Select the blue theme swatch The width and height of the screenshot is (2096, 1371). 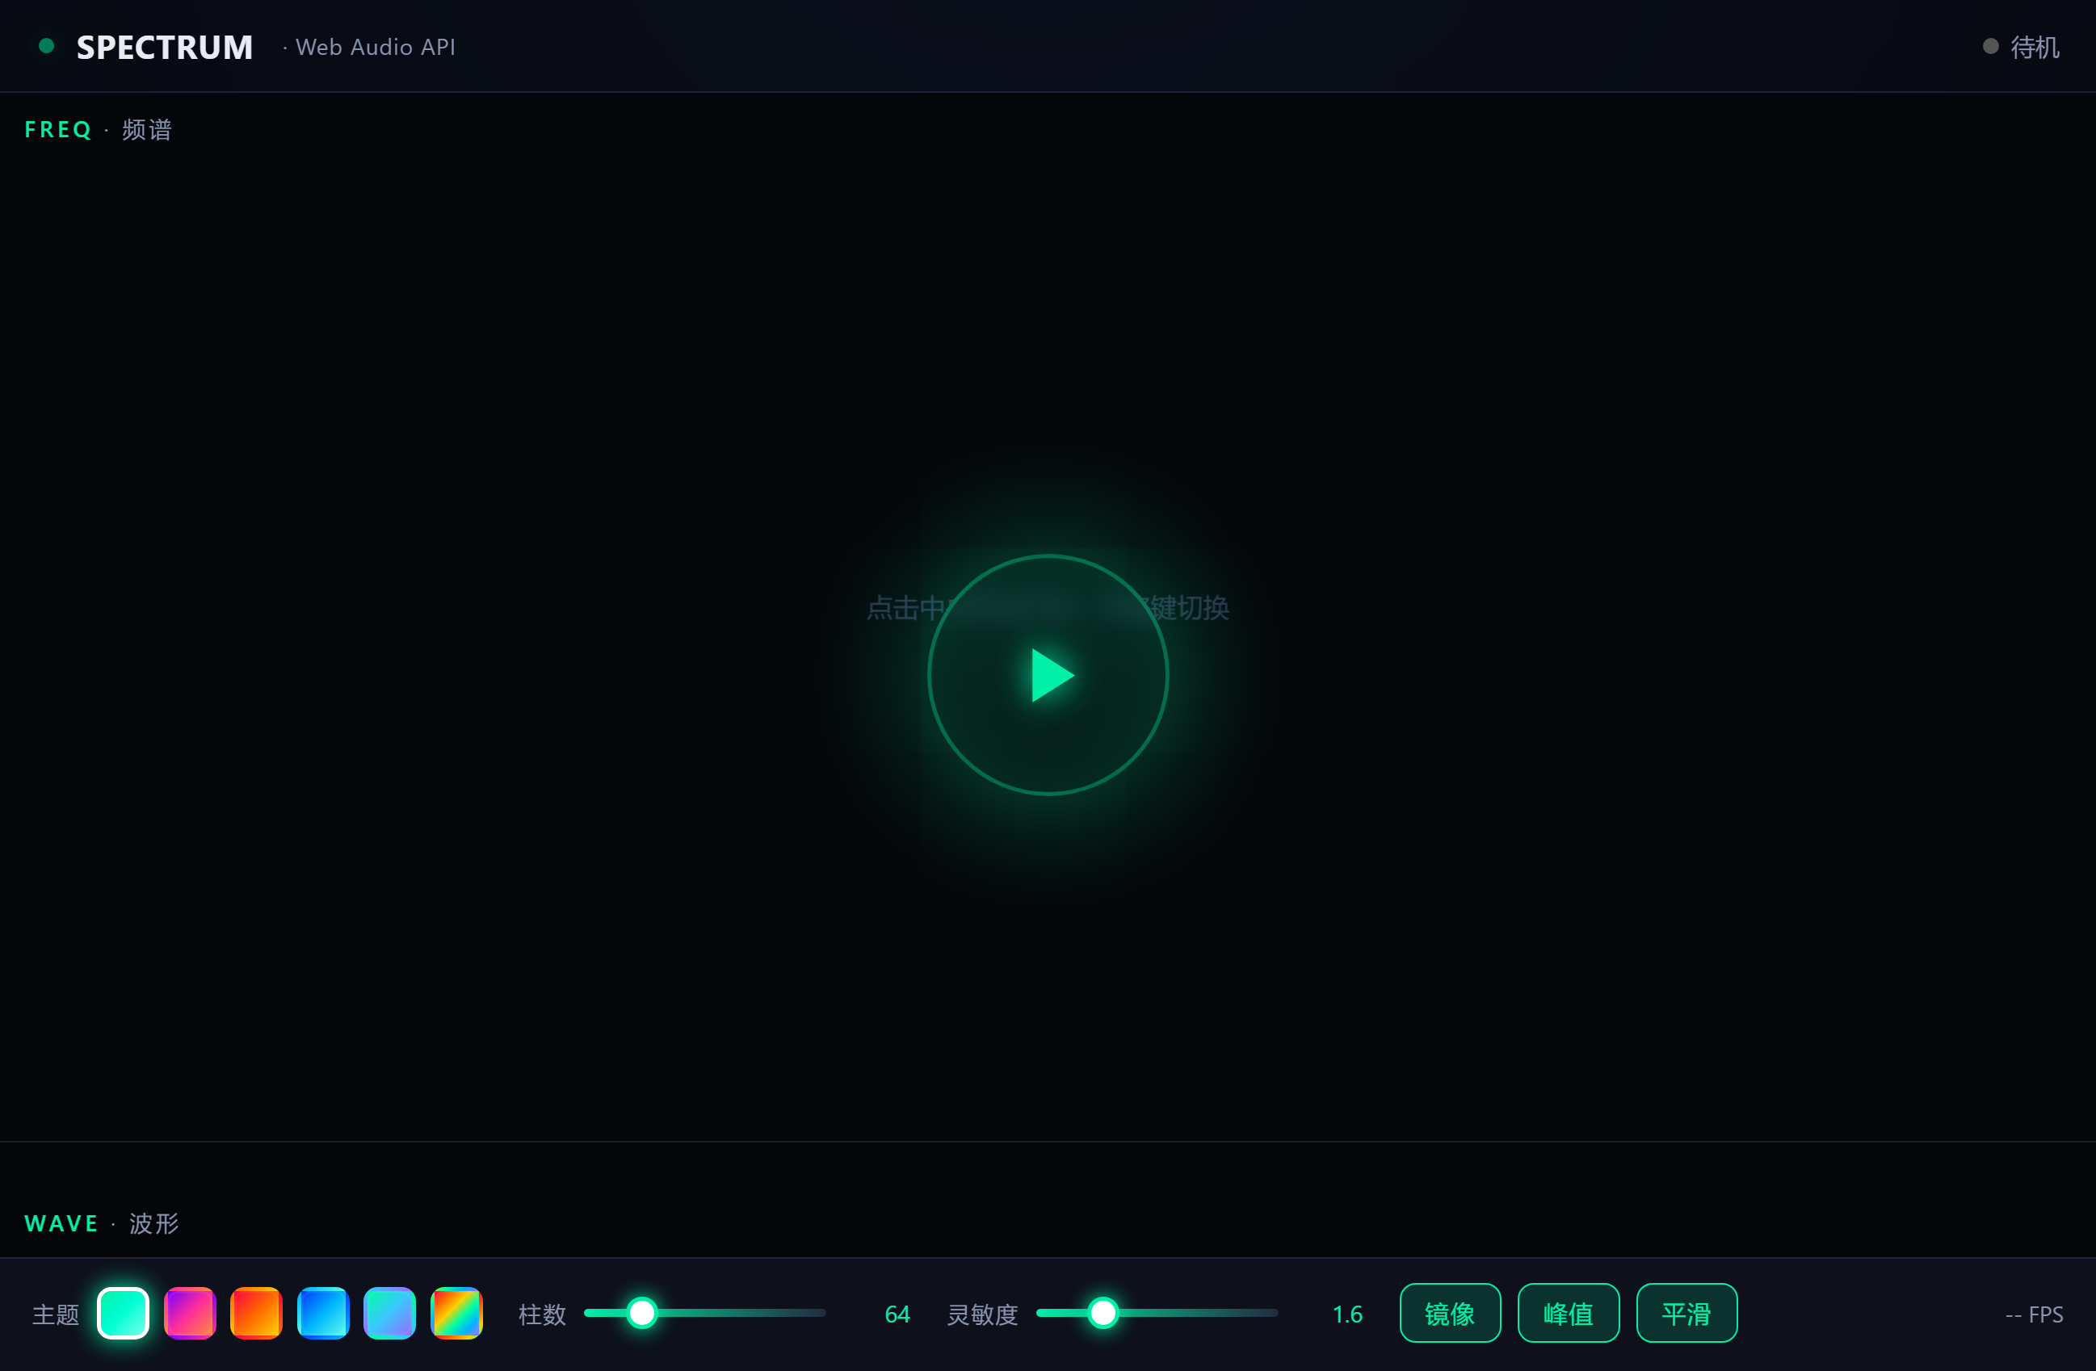(x=323, y=1313)
